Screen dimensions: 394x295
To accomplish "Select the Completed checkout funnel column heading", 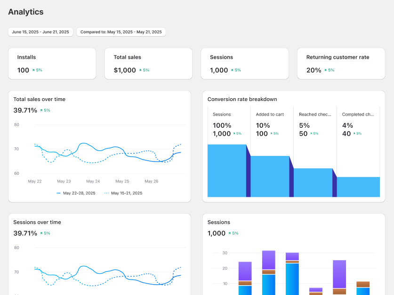I will [358, 114].
